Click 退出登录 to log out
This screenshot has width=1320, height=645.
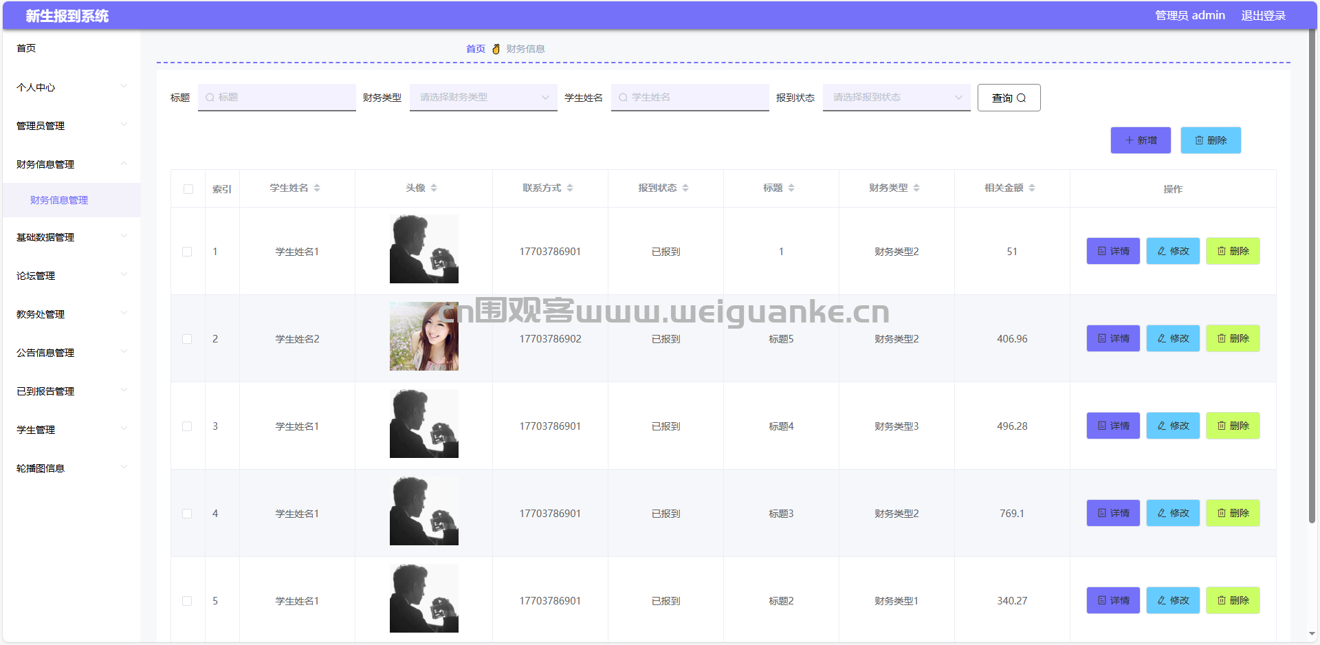coord(1263,15)
